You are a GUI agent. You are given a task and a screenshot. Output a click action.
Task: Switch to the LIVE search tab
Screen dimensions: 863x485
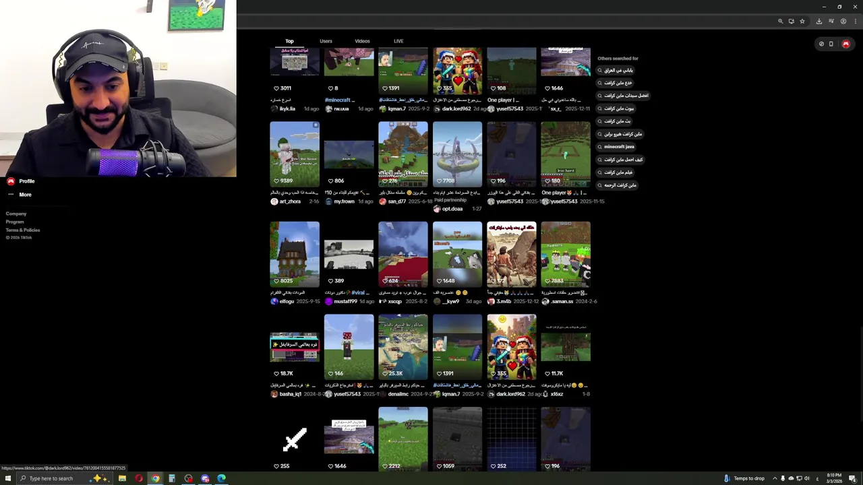point(398,41)
